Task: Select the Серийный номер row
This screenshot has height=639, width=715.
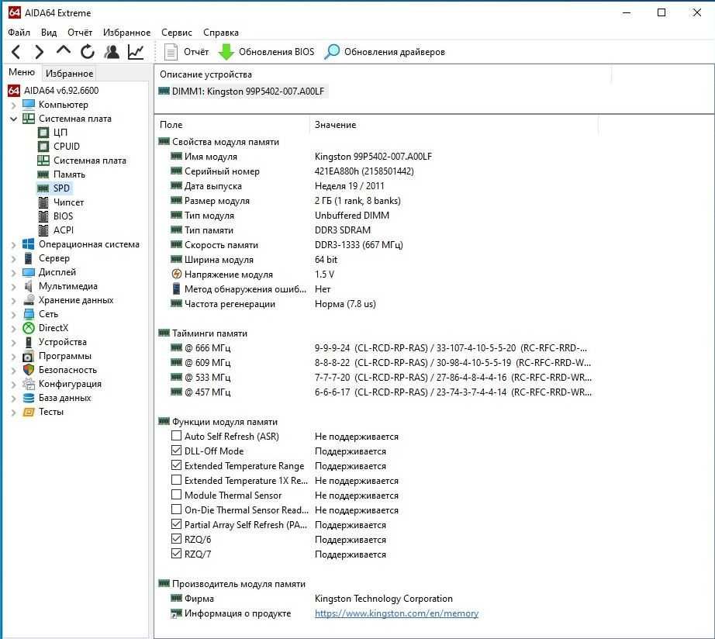Action: (x=376, y=171)
